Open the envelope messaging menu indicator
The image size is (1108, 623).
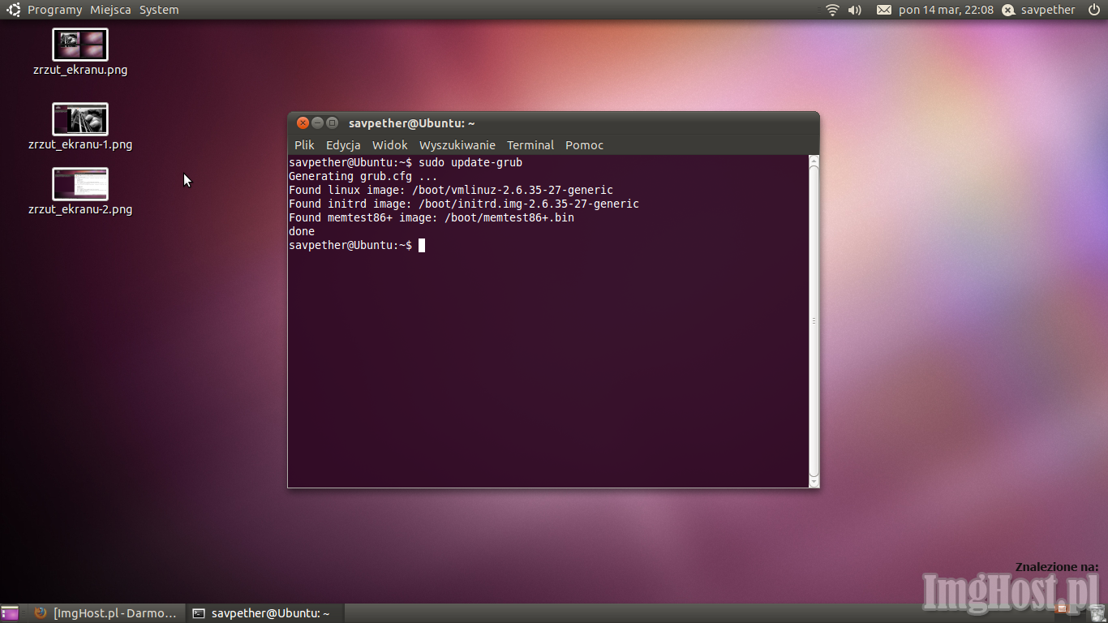pyautogui.click(x=884, y=10)
